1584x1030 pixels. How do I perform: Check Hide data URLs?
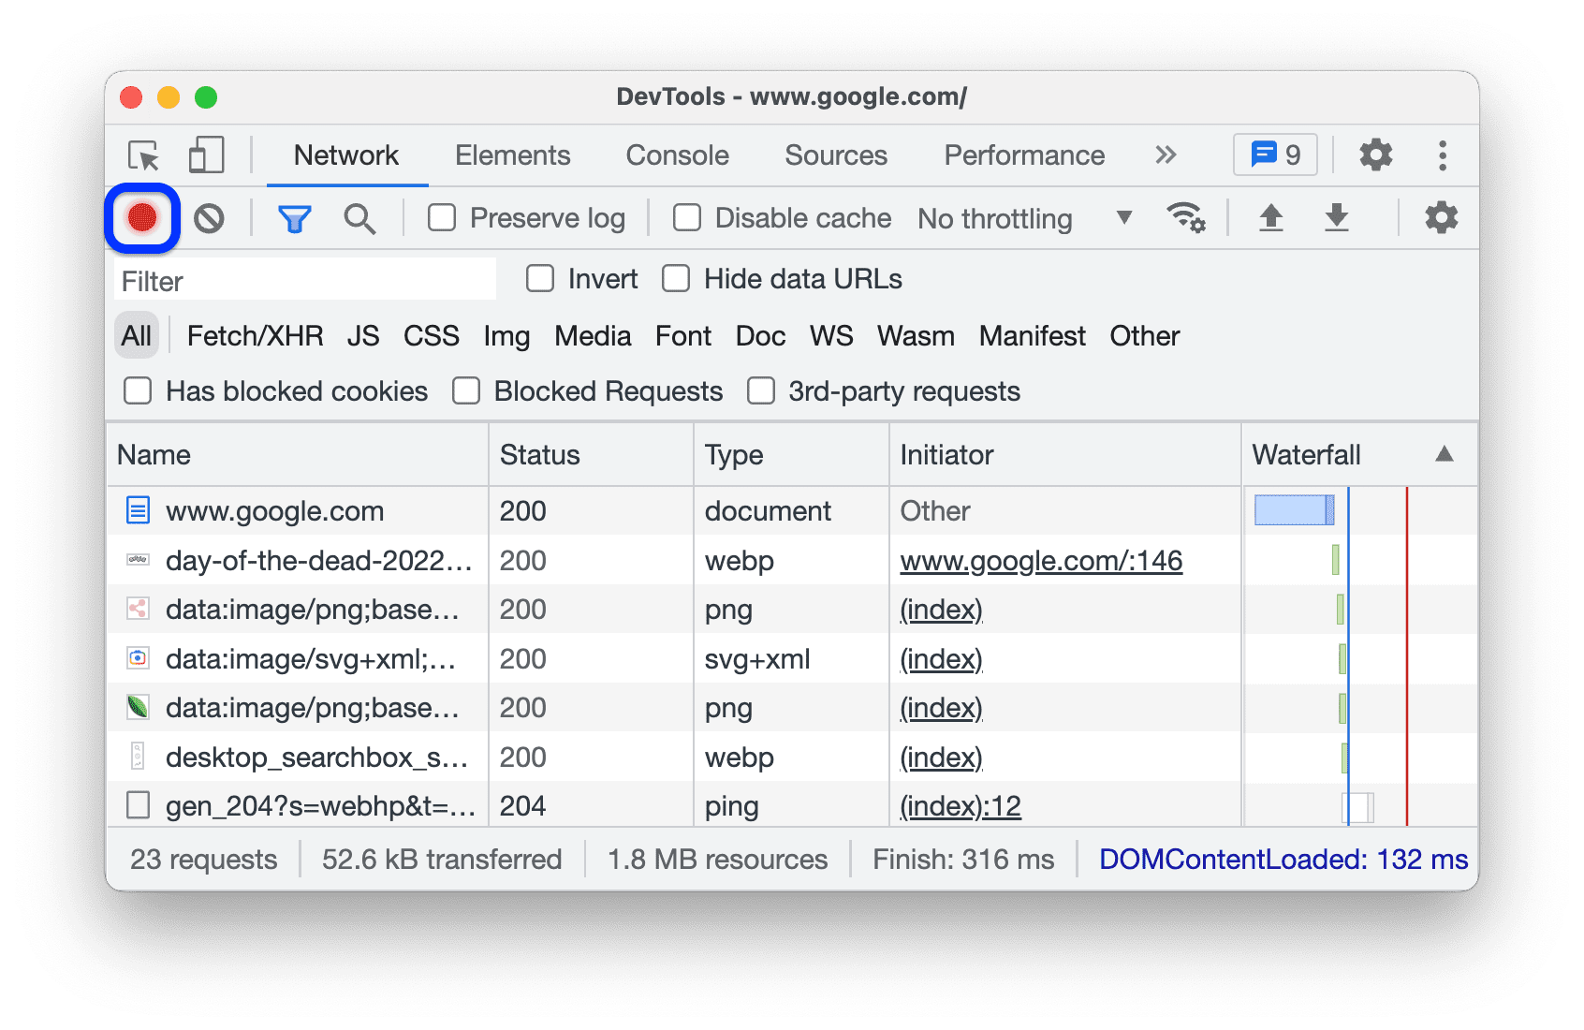(x=676, y=278)
